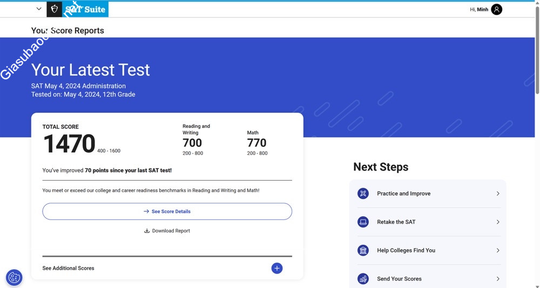The height and width of the screenshot is (288, 540).
Task: Click the Retake the SAT laptop icon
Action: 363,222
